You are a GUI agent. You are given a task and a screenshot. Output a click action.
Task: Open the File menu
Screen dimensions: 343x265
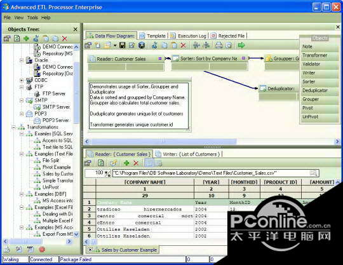point(7,18)
